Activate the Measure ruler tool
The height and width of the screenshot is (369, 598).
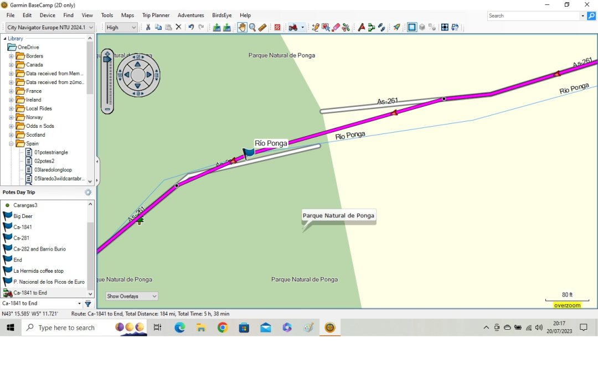point(262,27)
